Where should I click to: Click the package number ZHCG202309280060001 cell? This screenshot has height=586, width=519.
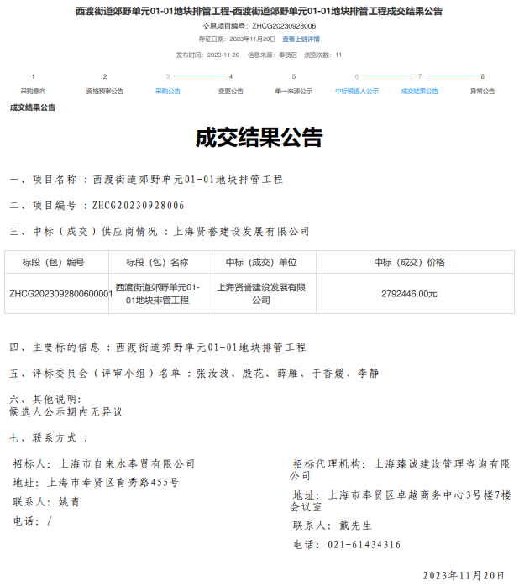point(60,294)
